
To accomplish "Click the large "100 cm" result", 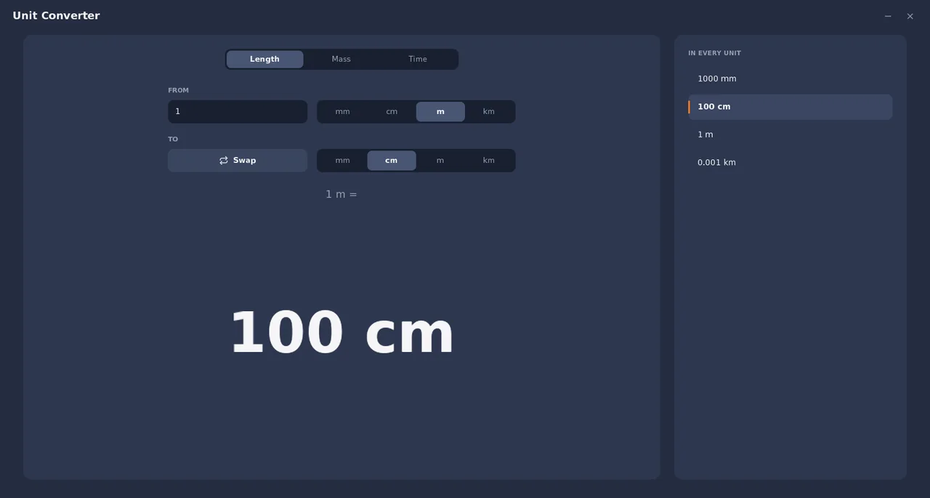I will pyautogui.click(x=341, y=333).
